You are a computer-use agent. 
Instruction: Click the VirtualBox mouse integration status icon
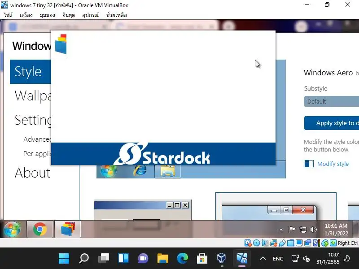[x=324, y=243]
